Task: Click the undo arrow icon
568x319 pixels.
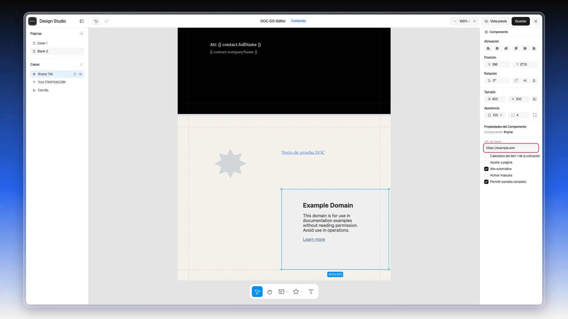Action: pos(96,21)
